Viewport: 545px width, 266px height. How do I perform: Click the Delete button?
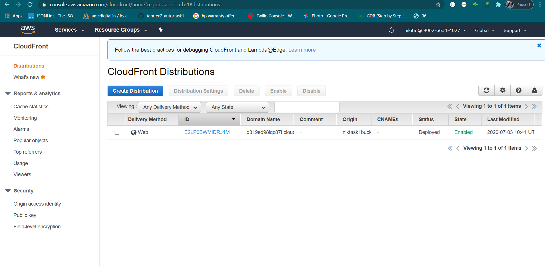(246, 91)
